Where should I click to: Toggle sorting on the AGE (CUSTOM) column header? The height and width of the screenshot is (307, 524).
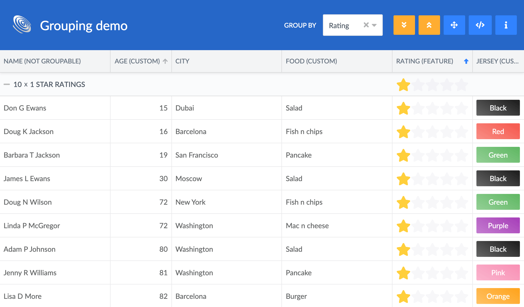tap(137, 61)
